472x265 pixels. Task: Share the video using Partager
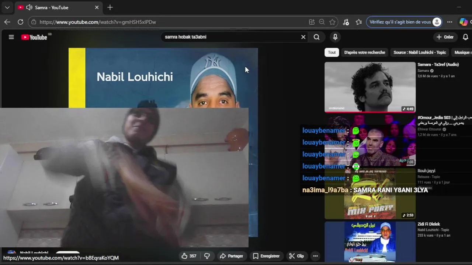231,256
